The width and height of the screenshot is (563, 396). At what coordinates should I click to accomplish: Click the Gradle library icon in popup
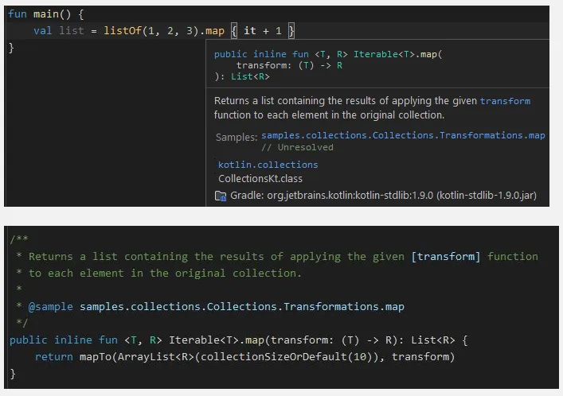221,196
